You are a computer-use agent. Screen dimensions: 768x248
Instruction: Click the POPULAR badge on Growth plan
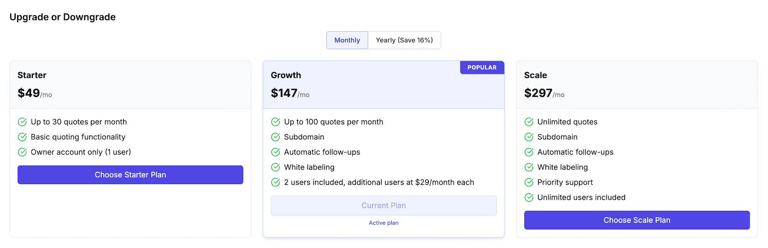point(482,67)
